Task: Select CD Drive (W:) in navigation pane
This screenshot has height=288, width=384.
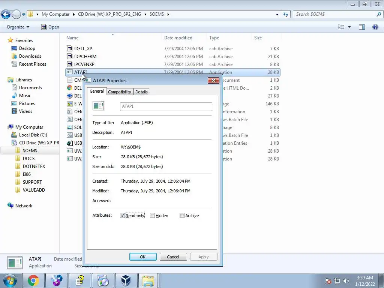Action: (x=39, y=143)
